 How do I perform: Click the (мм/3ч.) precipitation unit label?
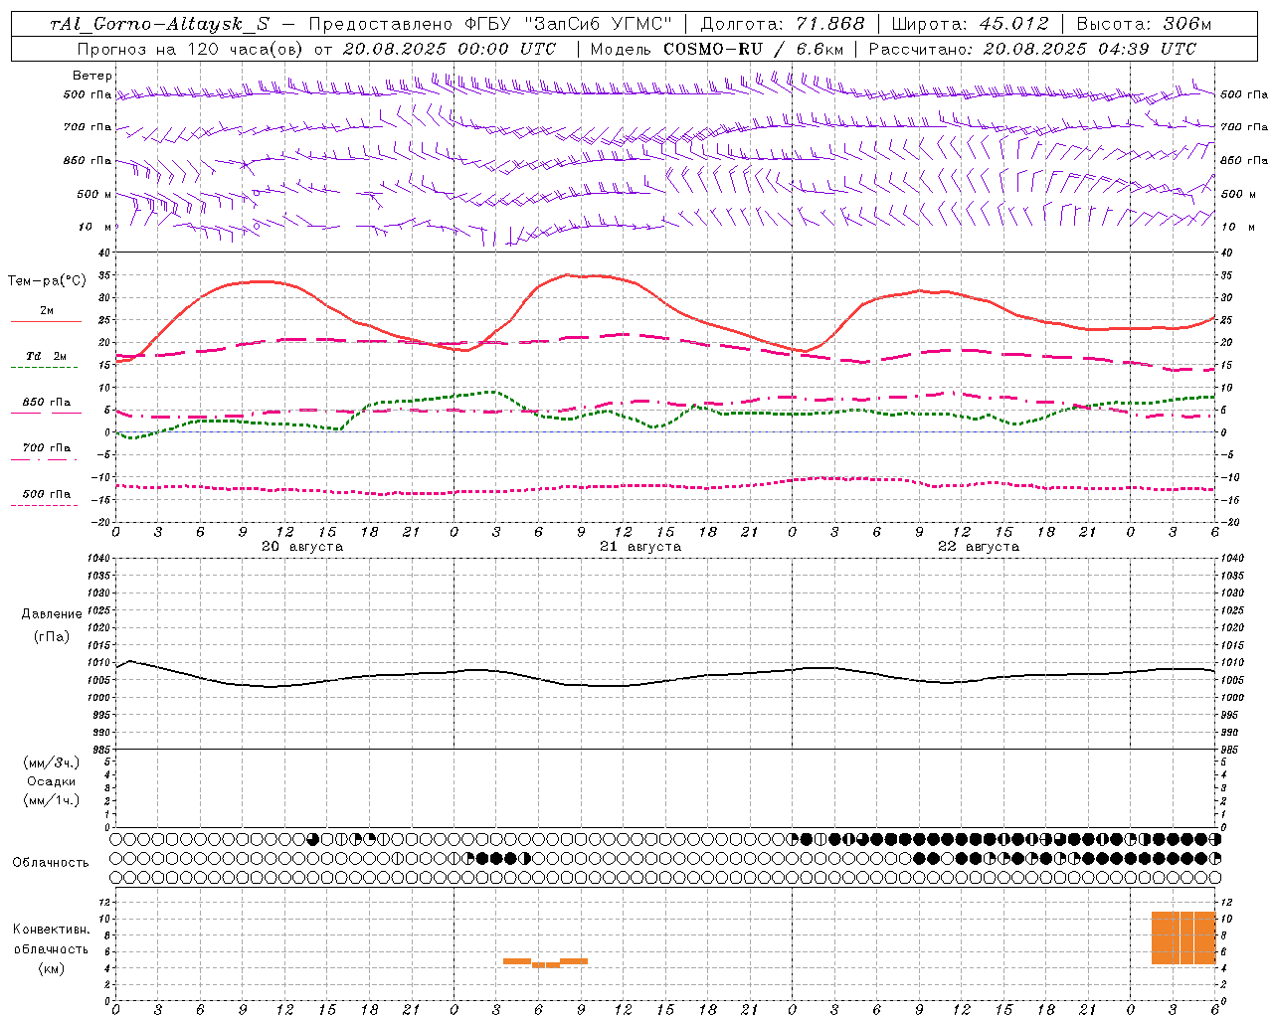click(52, 763)
